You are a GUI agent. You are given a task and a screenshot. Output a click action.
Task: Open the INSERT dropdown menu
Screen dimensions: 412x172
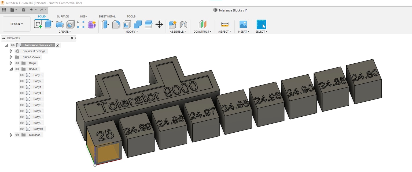click(x=244, y=32)
